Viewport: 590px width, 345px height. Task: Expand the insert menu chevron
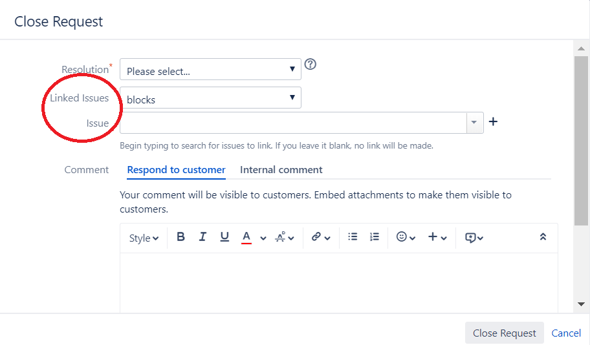pyautogui.click(x=444, y=238)
